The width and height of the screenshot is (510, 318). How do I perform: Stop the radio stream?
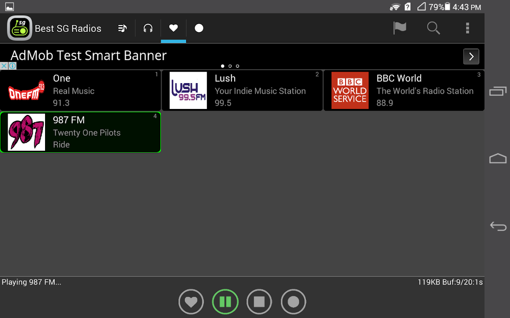(x=259, y=302)
